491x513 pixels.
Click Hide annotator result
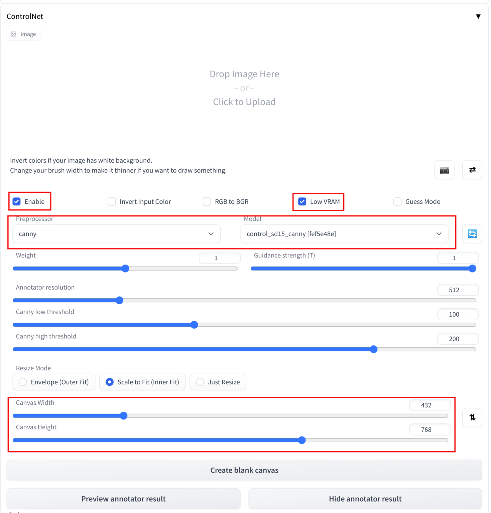click(x=365, y=499)
